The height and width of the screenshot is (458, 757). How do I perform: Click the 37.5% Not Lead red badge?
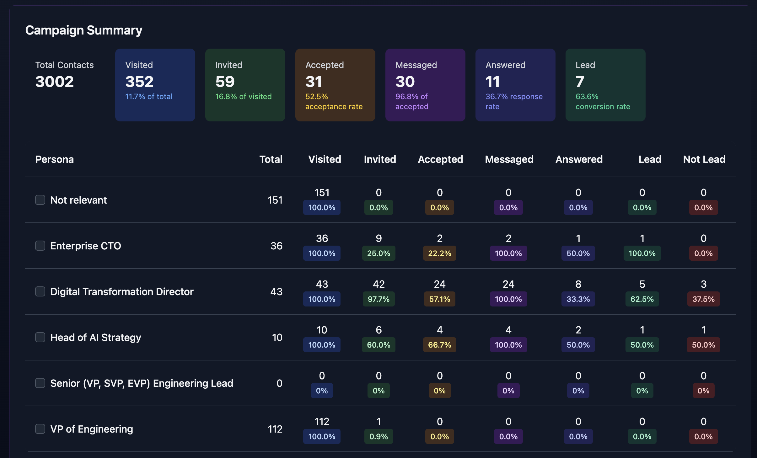pos(703,299)
